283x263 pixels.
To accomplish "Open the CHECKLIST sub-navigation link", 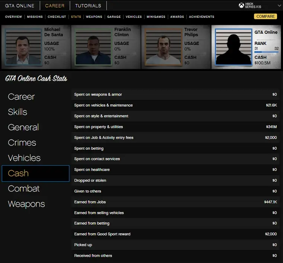I will pos(57,17).
